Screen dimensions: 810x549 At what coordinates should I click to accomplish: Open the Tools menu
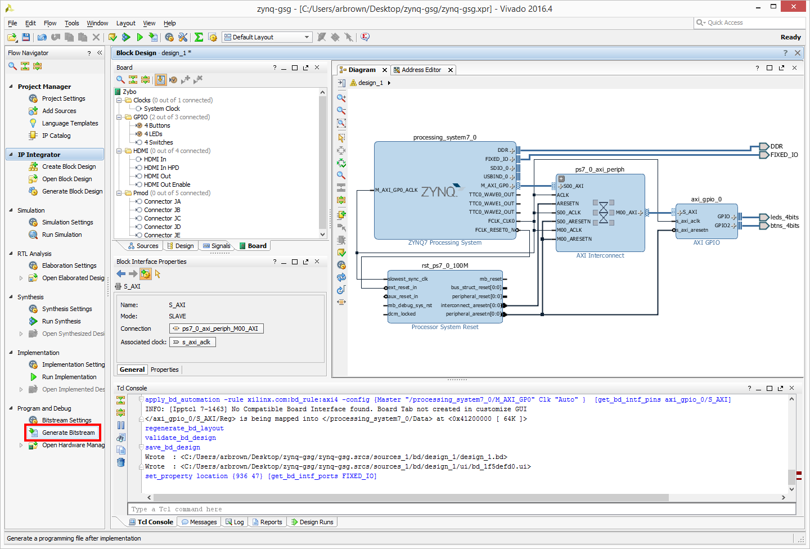[71, 23]
